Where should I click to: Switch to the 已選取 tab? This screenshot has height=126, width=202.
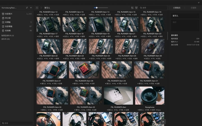pyautogui.click(x=193, y=8)
